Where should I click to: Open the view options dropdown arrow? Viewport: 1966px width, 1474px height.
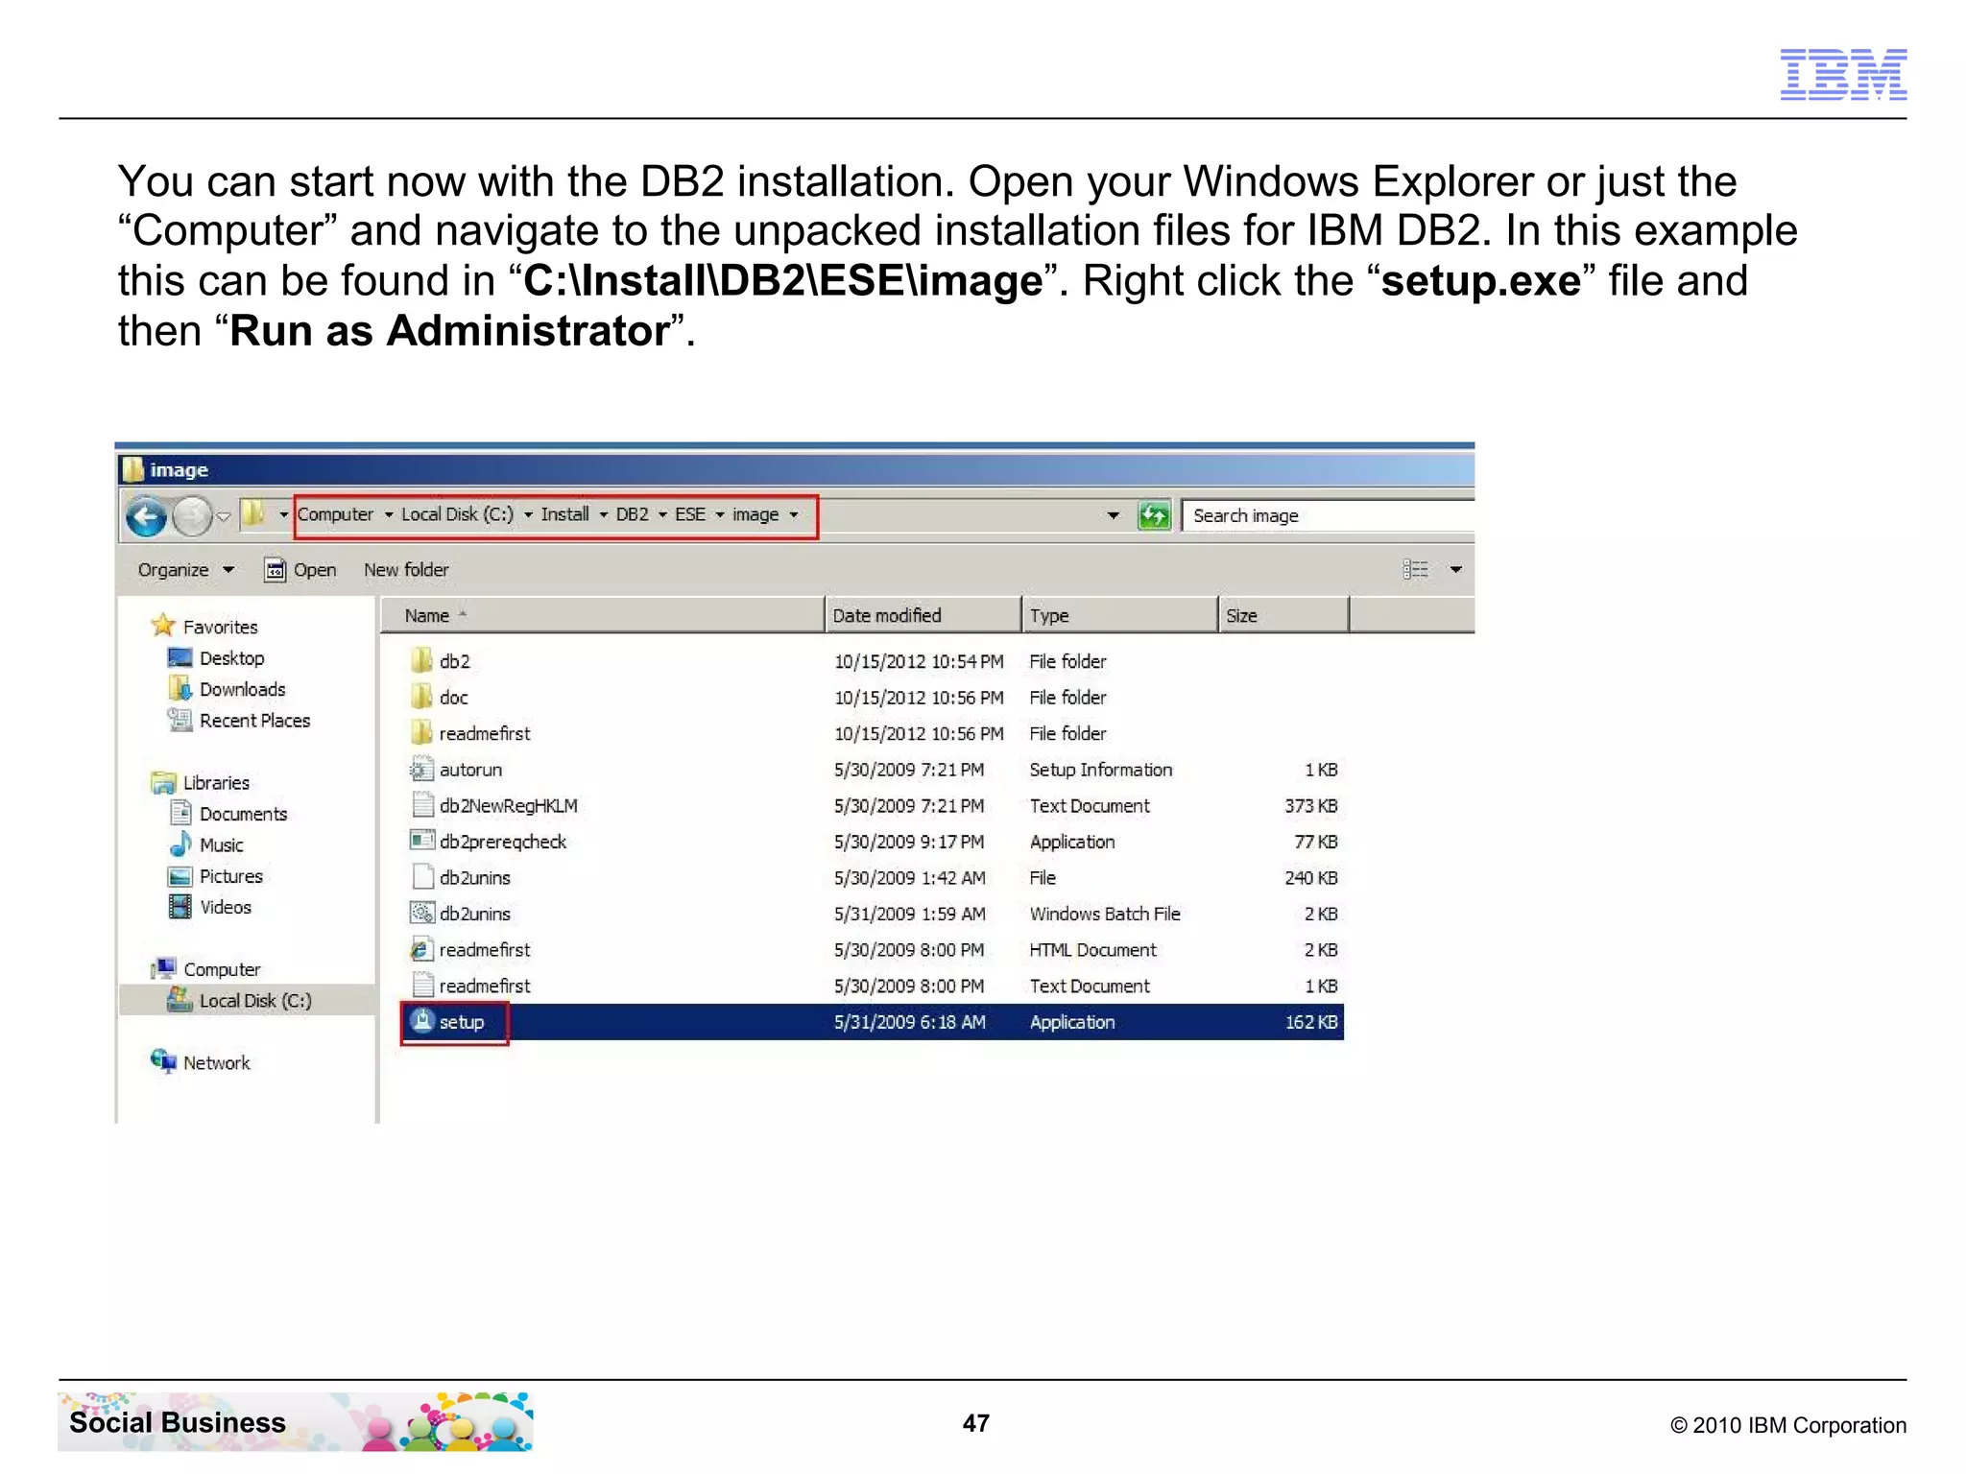tap(1456, 570)
